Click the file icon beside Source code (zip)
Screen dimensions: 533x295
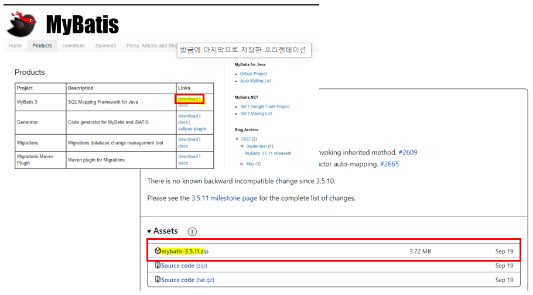[158, 265]
